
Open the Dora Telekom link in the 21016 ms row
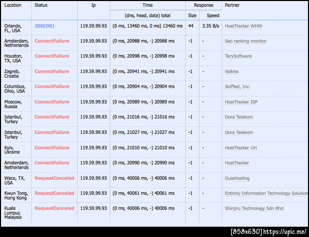tap(239, 117)
